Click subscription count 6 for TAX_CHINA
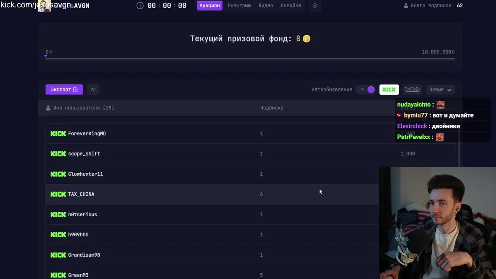Screen dimensions: 496x279 coord(261,194)
